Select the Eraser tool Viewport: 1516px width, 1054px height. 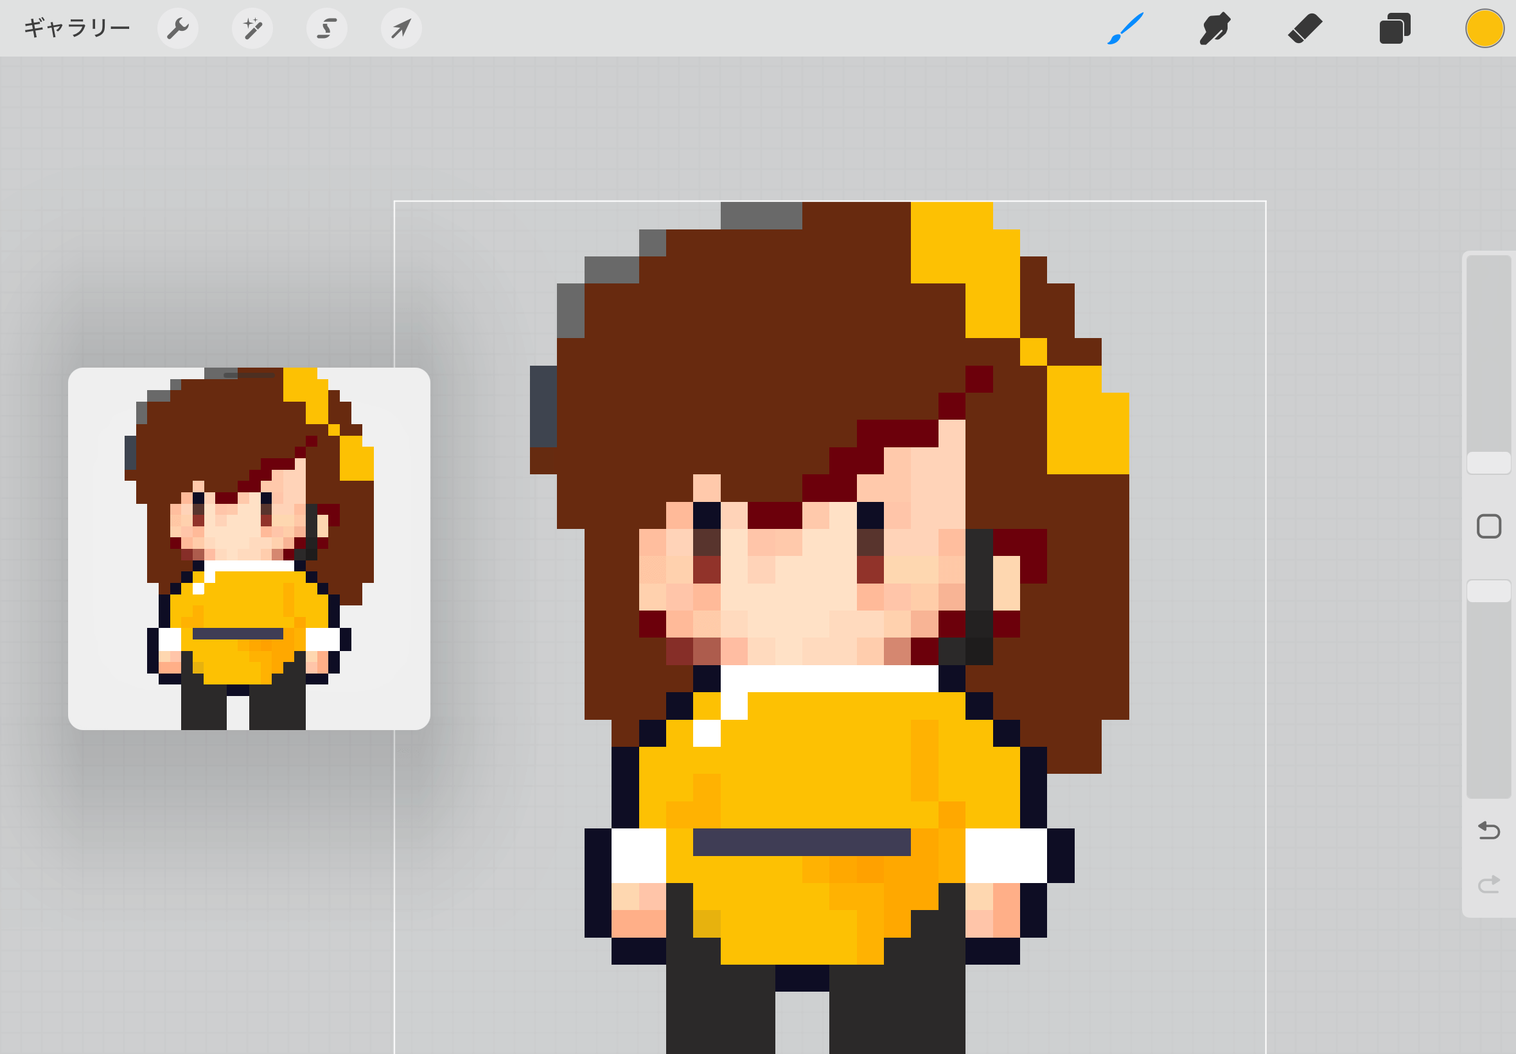[1305, 28]
